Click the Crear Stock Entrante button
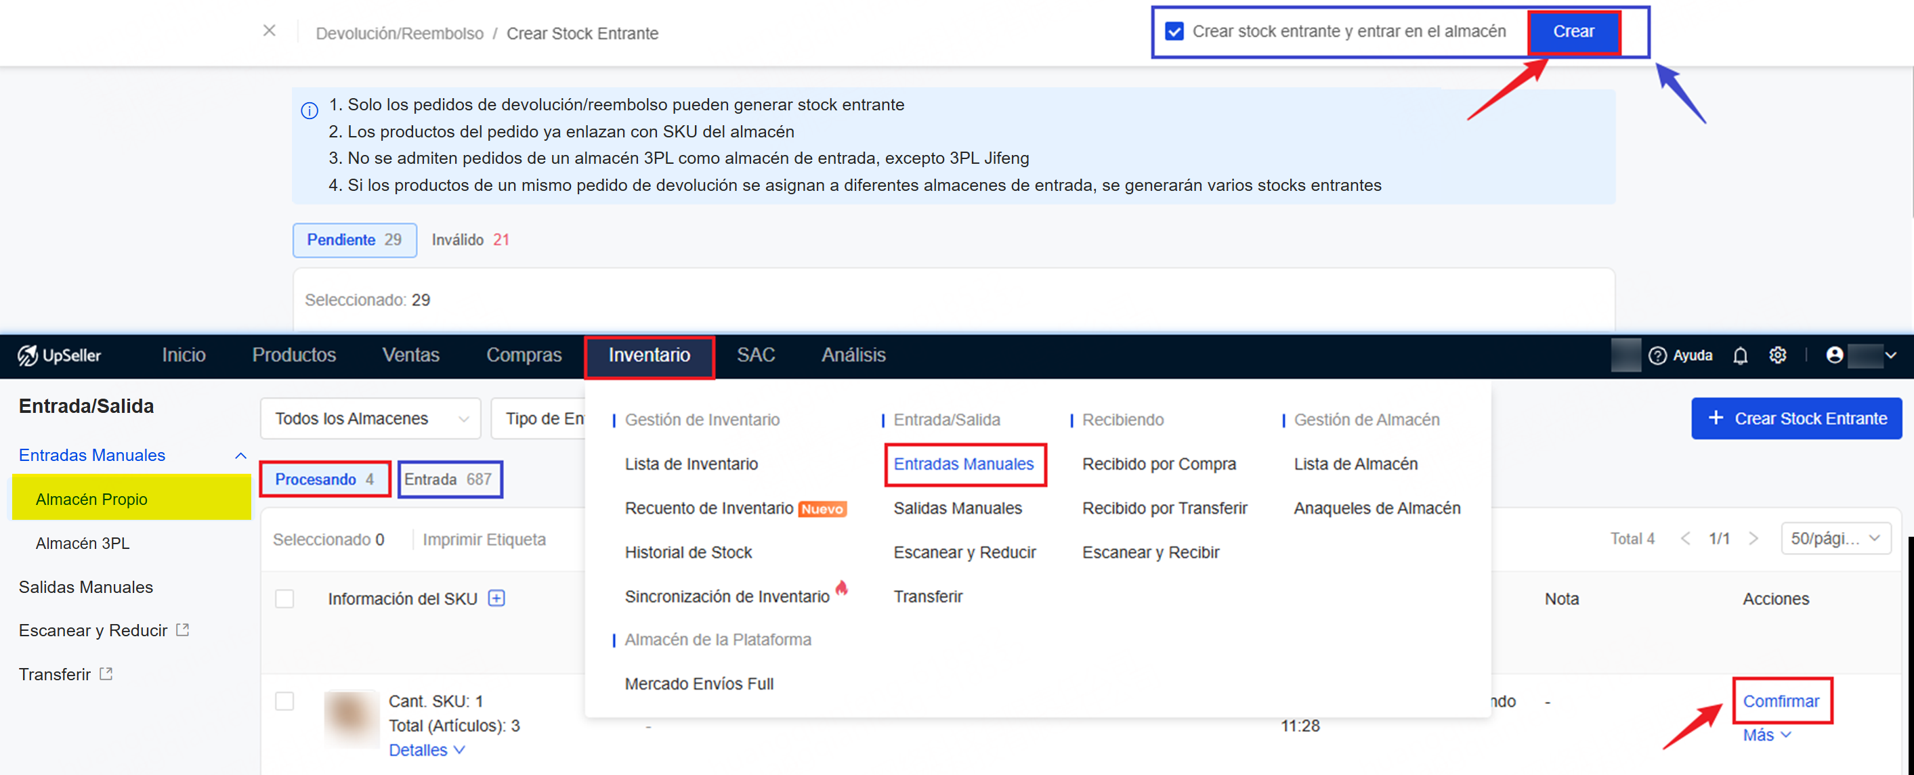Screen dimensions: 1914x775 pyautogui.click(x=1796, y=419)
